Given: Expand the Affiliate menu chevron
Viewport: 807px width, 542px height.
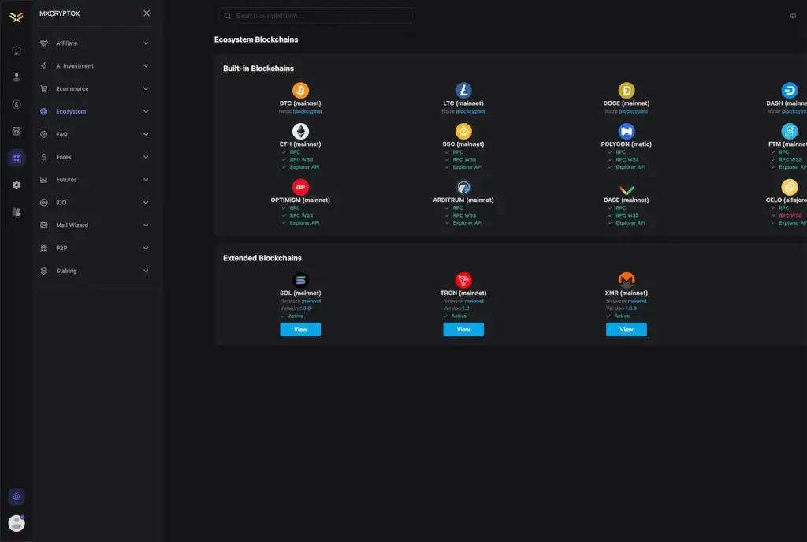Looking at the screenshot, I should click(x=146, y=43).
